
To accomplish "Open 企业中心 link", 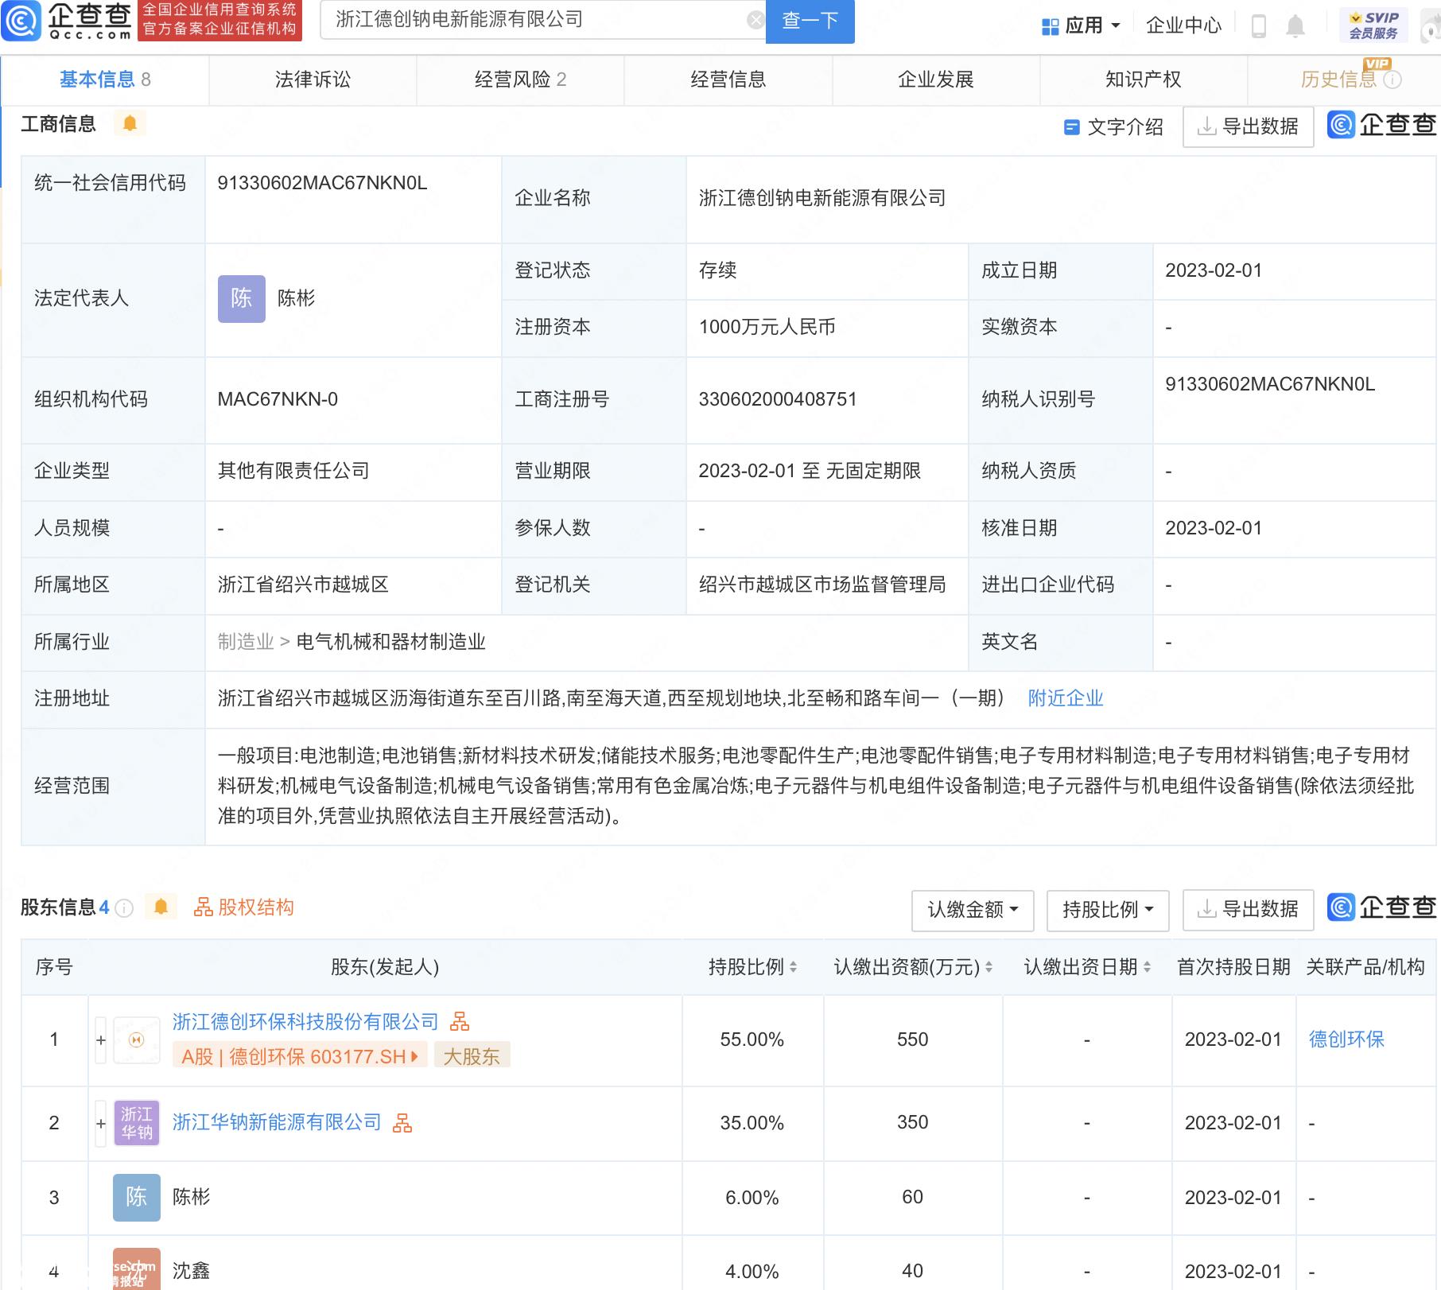I will pyautogui.click(x=1183, y=25).
